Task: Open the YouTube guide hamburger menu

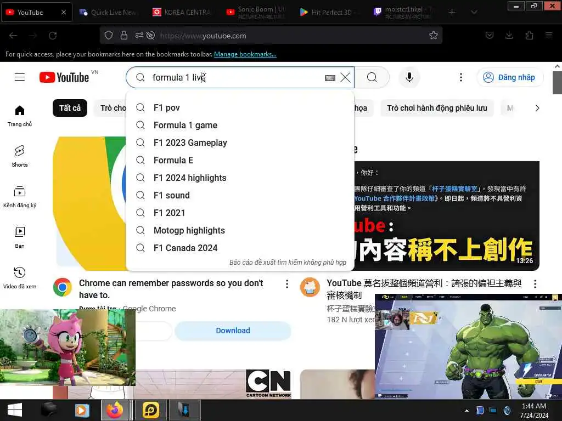Action: 20,77
